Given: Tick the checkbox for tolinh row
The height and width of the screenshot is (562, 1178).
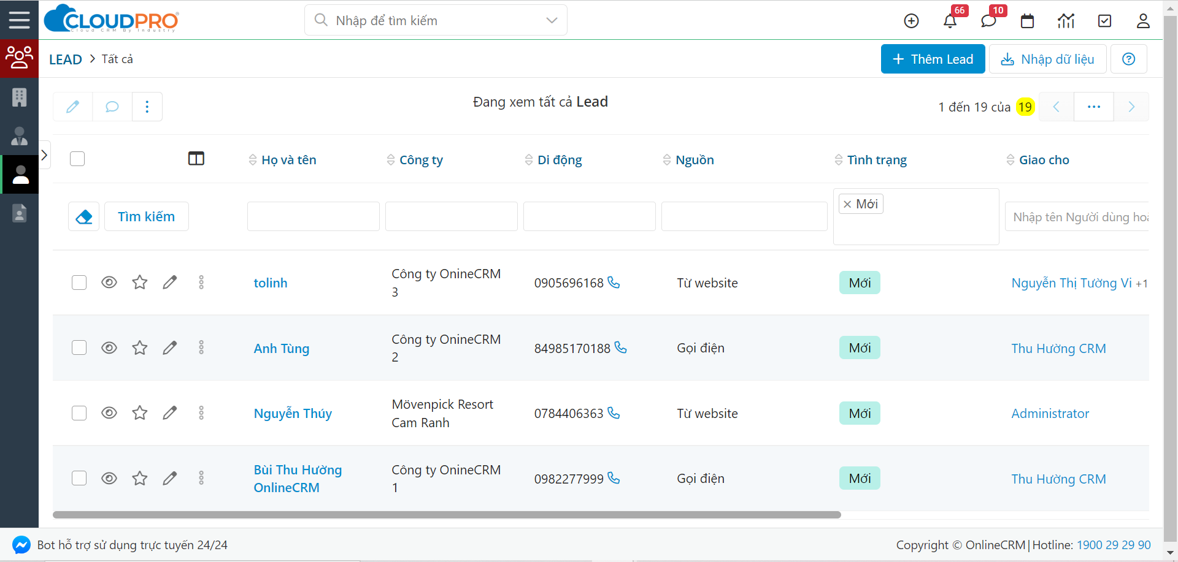Looking at the screenshot, I should 79,283.
